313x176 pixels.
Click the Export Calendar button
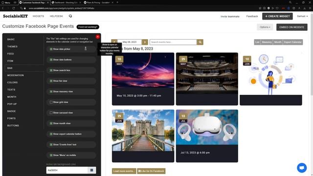pos(293,42)
